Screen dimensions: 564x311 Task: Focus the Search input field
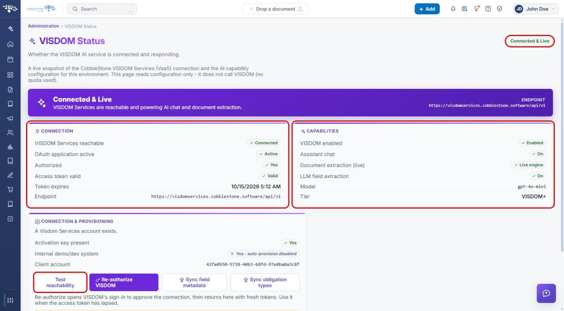point(102,9)
